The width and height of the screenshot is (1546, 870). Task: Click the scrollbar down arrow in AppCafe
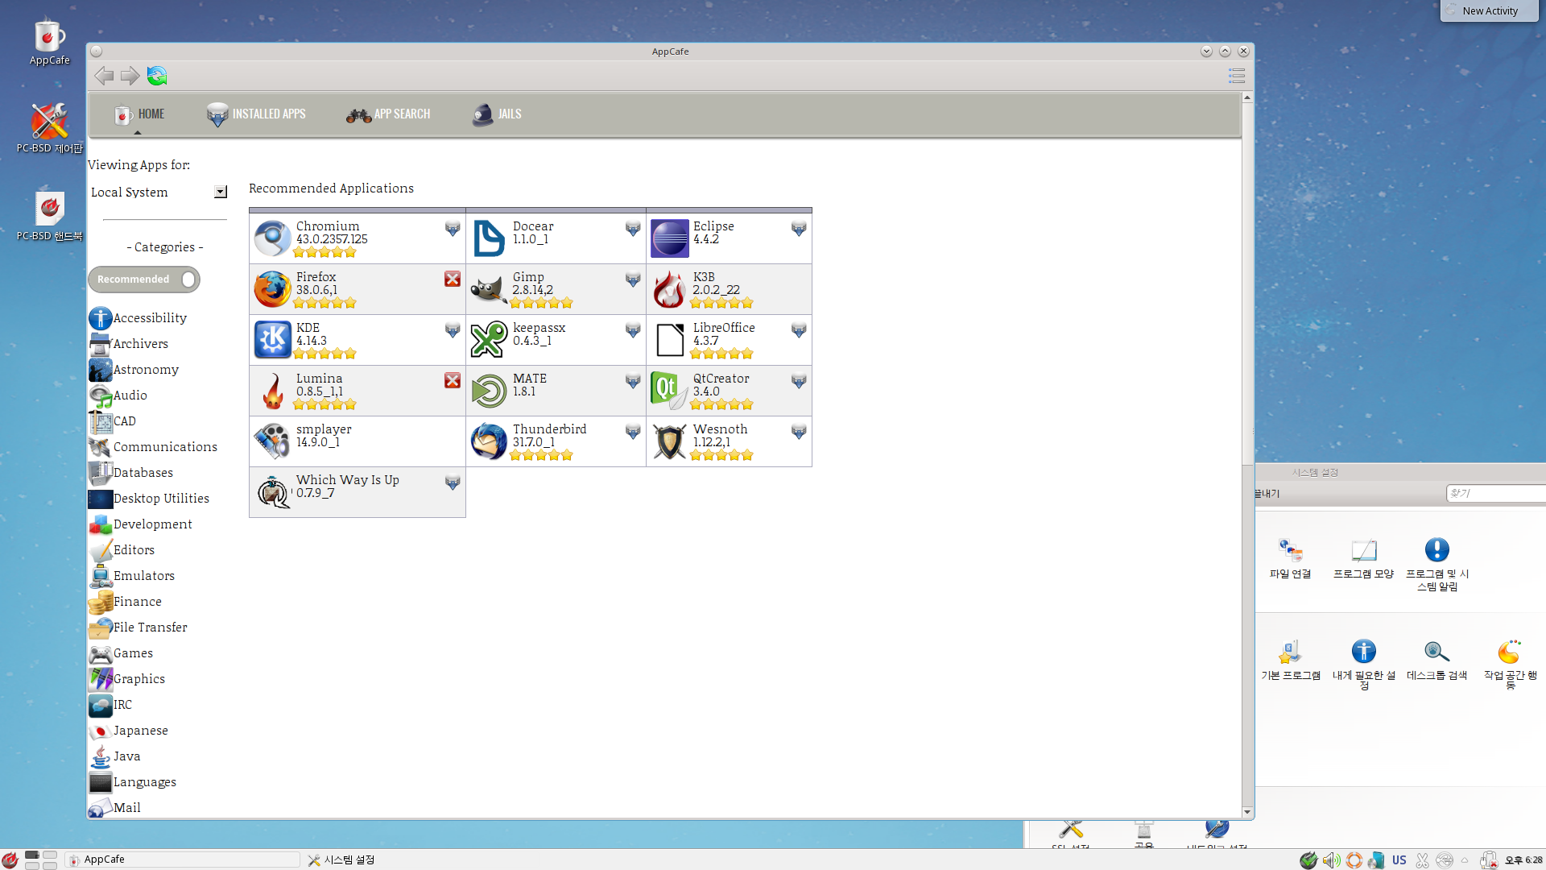[1247, 812]
